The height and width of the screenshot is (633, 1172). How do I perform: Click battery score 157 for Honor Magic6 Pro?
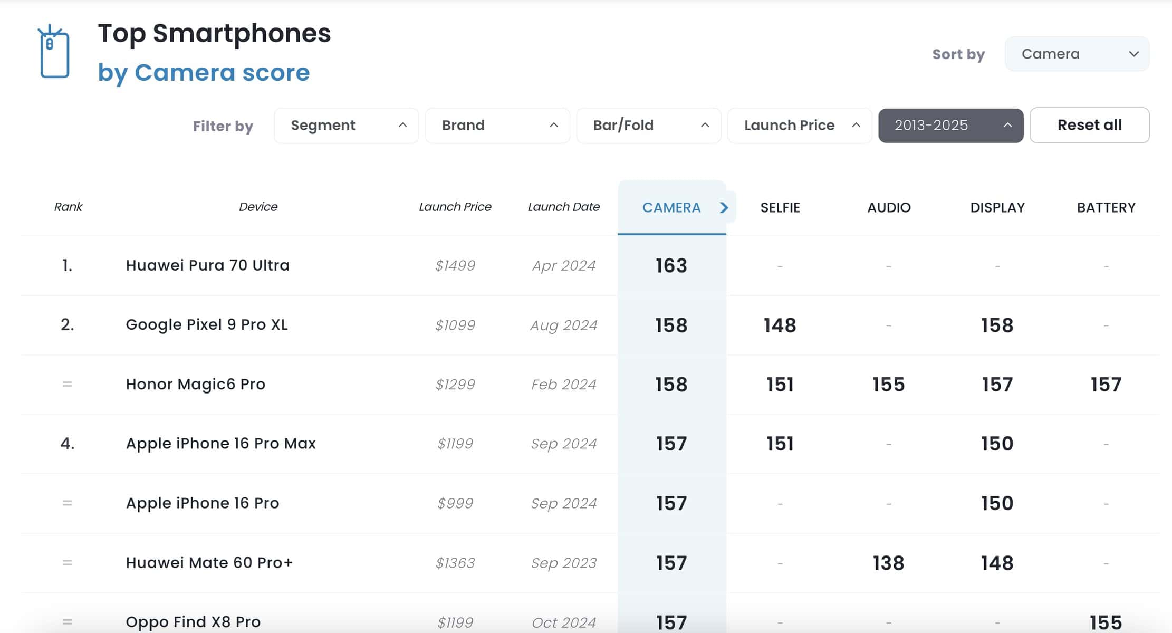(x=1106, y=384)
